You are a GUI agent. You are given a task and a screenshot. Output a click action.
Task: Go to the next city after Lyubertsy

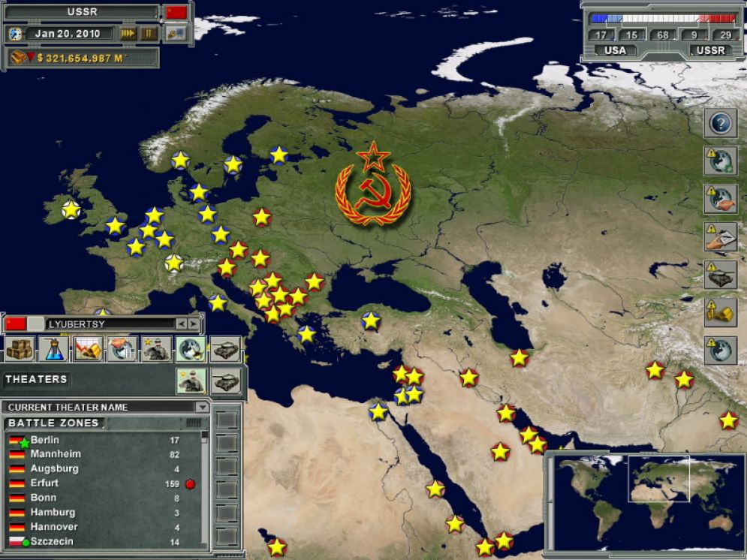194,324
